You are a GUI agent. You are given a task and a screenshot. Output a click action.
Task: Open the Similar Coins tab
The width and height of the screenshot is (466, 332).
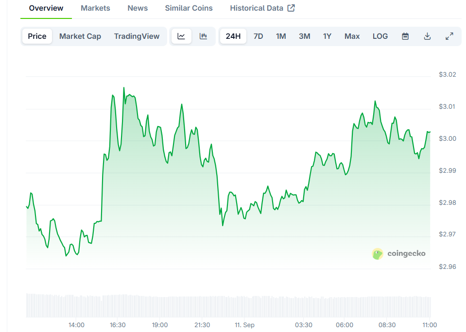(189, 8)
